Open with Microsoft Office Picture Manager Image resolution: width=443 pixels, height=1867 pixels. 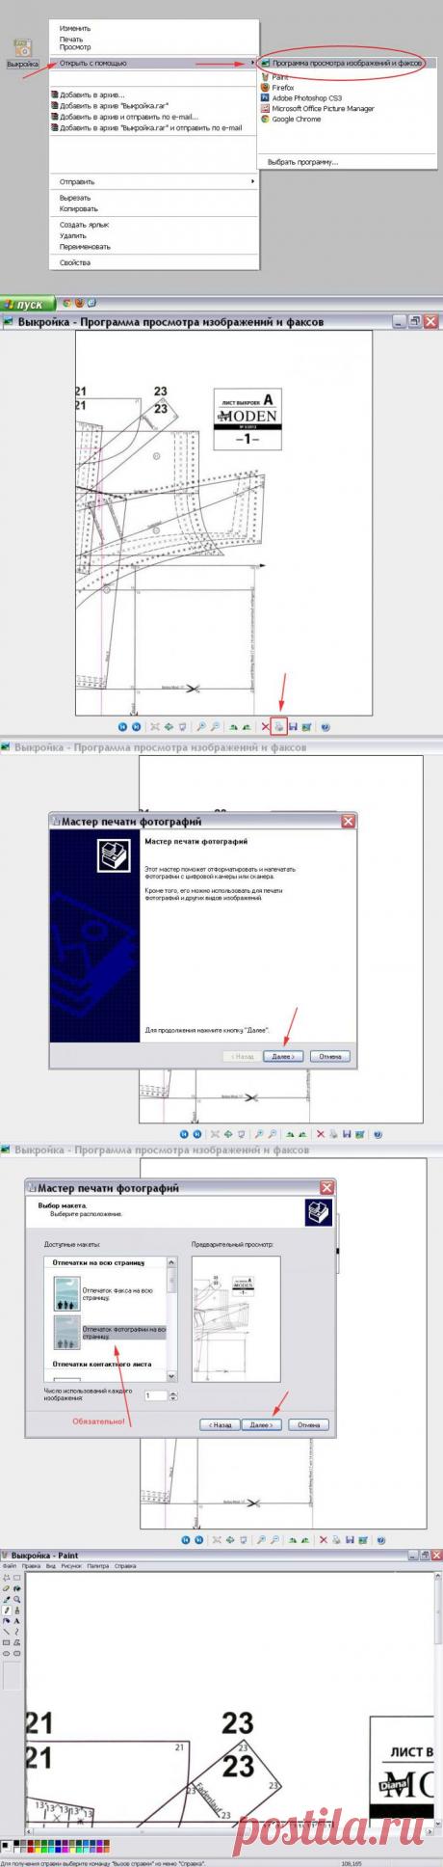[x=324, y=109]
